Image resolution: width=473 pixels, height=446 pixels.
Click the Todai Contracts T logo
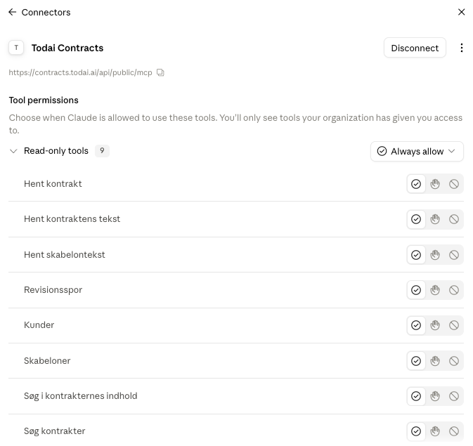16,48
